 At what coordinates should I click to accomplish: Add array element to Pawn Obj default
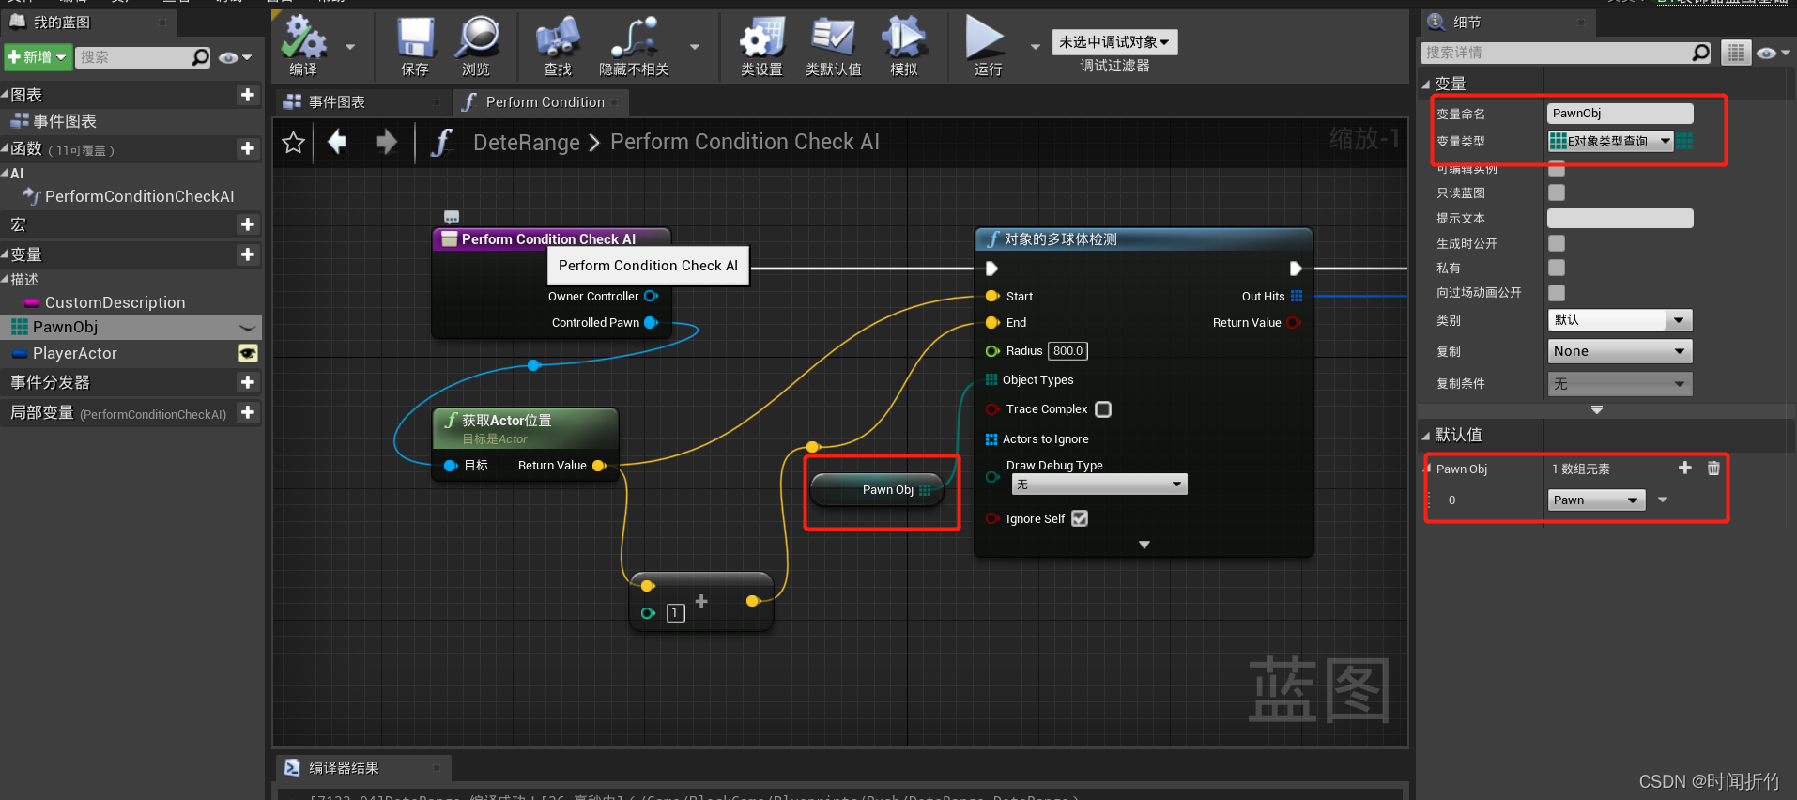1684,468
